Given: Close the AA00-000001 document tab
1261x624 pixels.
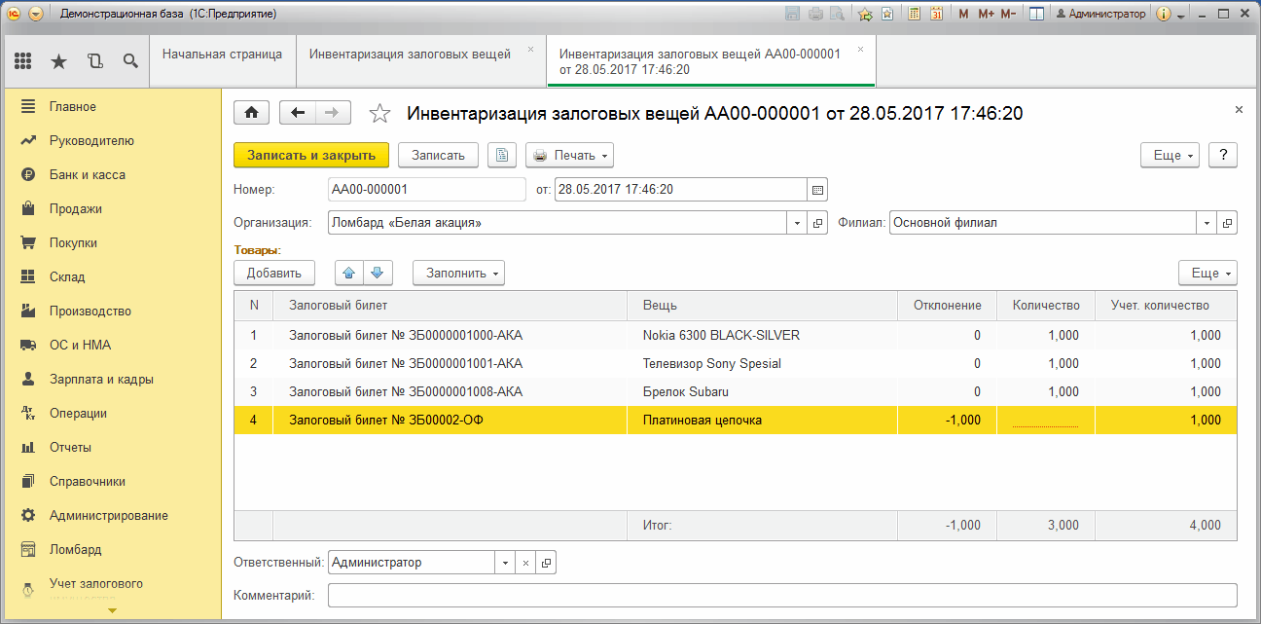Looking at the screenshot, I should pyautogui.click(x=860, y=49).
